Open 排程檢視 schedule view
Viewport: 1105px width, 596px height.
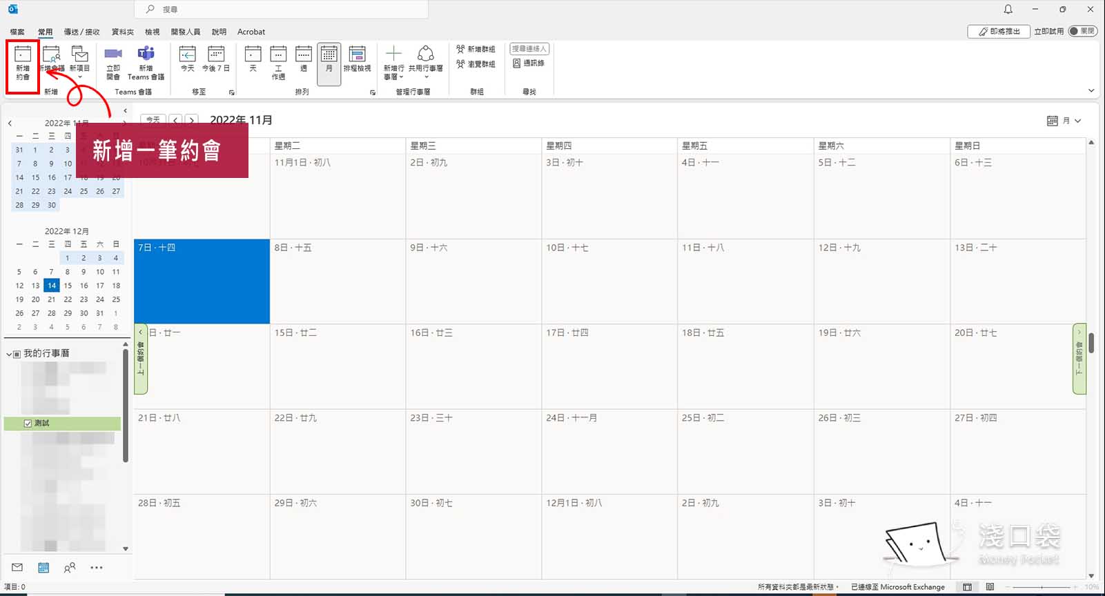click(357, 60)
